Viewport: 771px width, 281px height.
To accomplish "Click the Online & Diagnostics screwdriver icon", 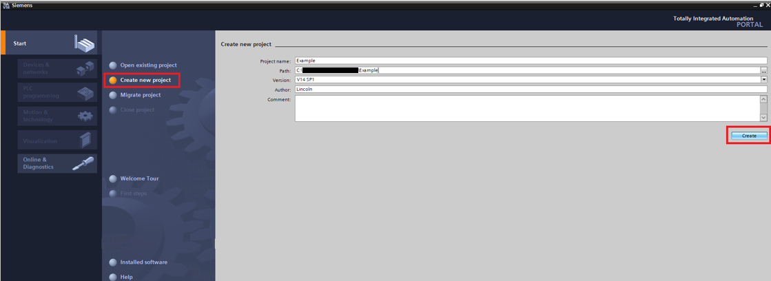I will [x=84, y=163].
